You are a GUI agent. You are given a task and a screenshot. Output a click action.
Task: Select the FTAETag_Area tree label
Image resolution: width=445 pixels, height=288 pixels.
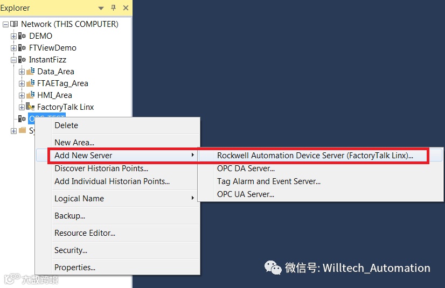(62, 83)
